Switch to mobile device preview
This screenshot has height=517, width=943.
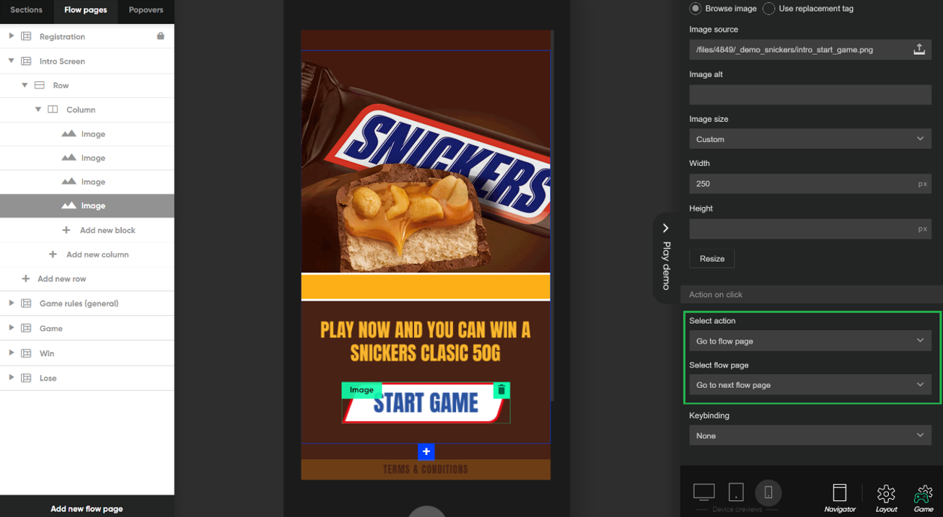point(768,492)
